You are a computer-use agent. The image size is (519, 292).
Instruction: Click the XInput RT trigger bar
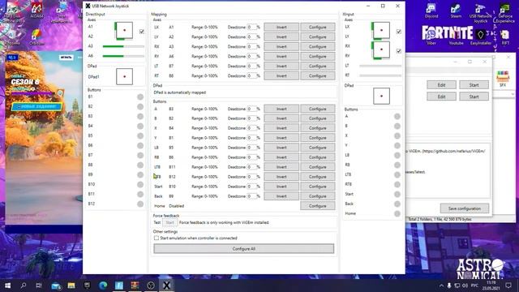(380, 75)
